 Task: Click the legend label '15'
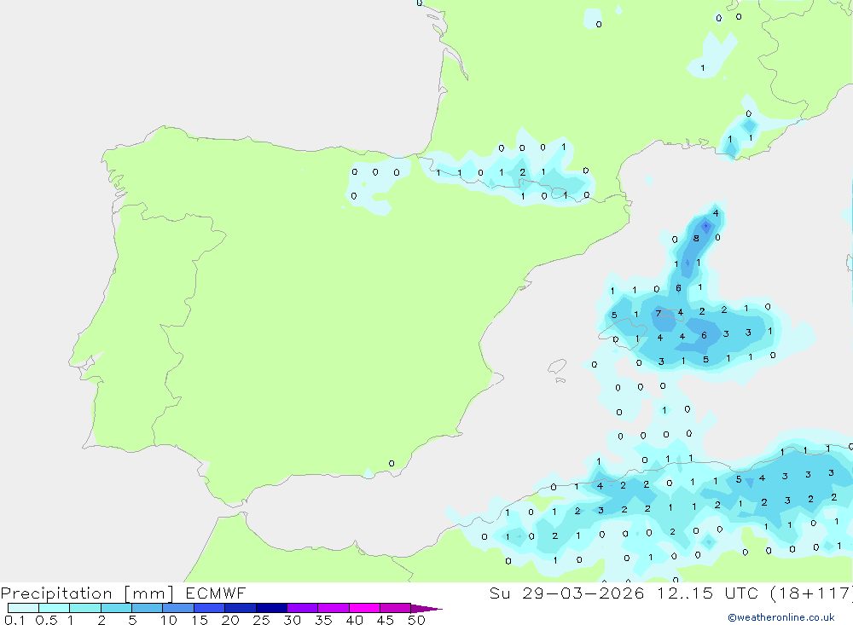tap(200, 620)
